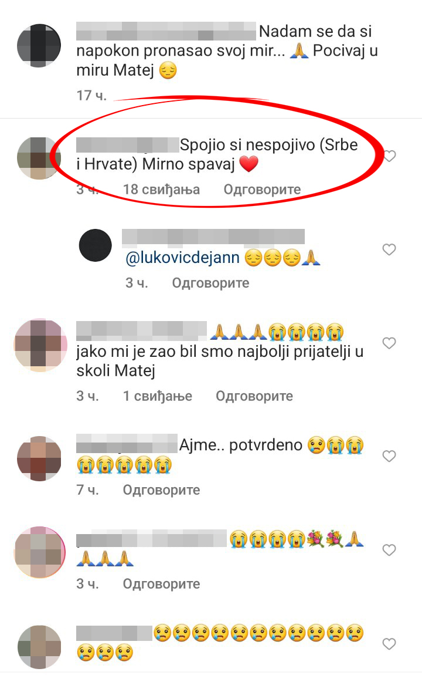Image resolution: width=422 pixels, height=682 pixels.
Task: Open avatar beside 'Ajme.. potvrdeno' comment
Action: pyautogui.click(x=39, y=458)
